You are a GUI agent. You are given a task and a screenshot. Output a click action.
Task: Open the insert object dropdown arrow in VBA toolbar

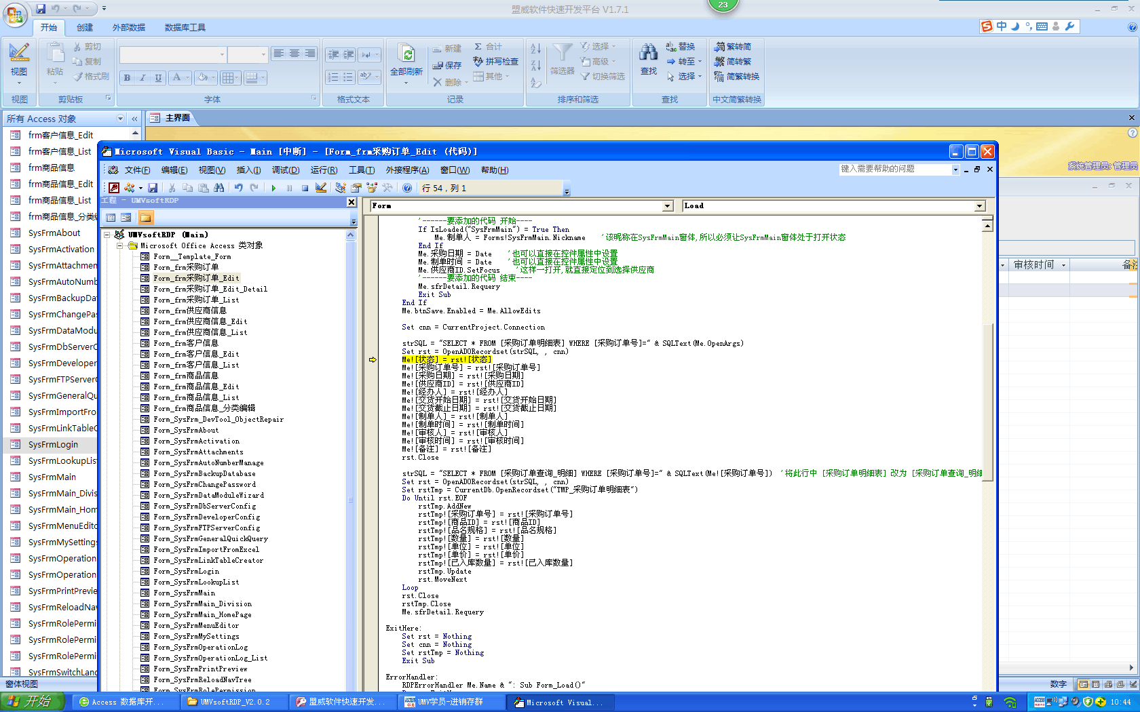click(x=140, y=188)
